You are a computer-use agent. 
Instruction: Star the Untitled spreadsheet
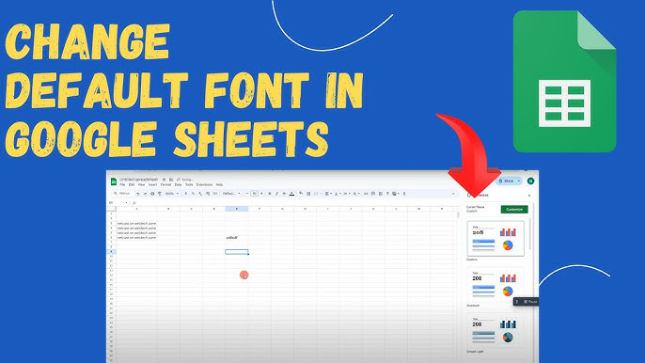coord(164,180)
